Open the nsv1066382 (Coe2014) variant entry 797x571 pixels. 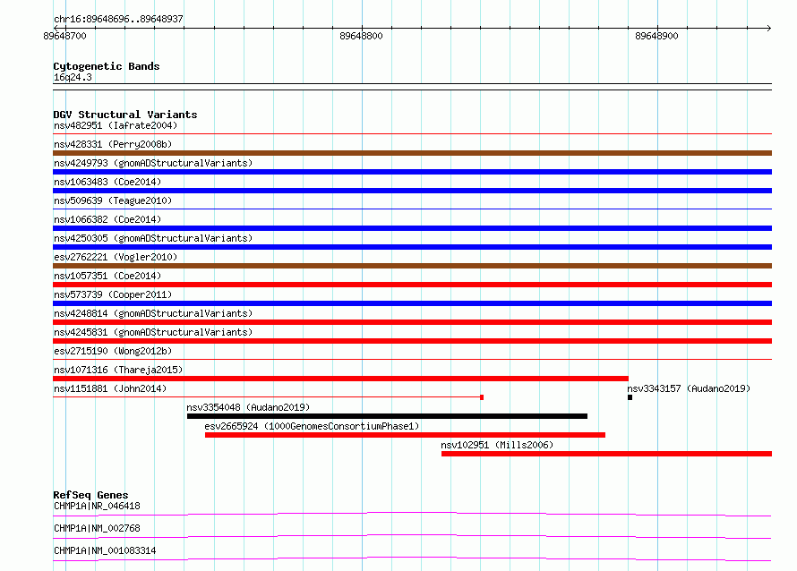pyautogui.click(x=107, y=219)
